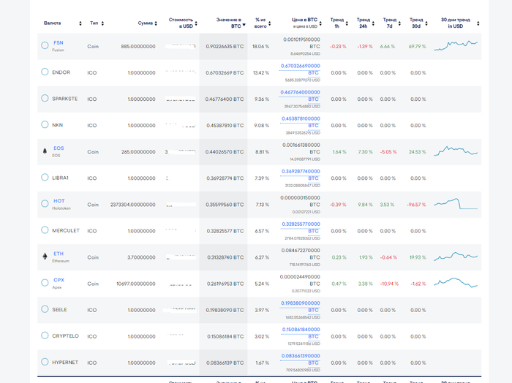View ETH 30-day trend sparkline

click(x=456, y=257)
